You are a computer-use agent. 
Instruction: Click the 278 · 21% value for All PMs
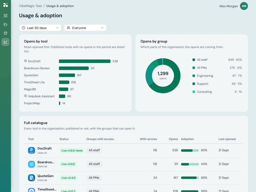tap(236, 68)
